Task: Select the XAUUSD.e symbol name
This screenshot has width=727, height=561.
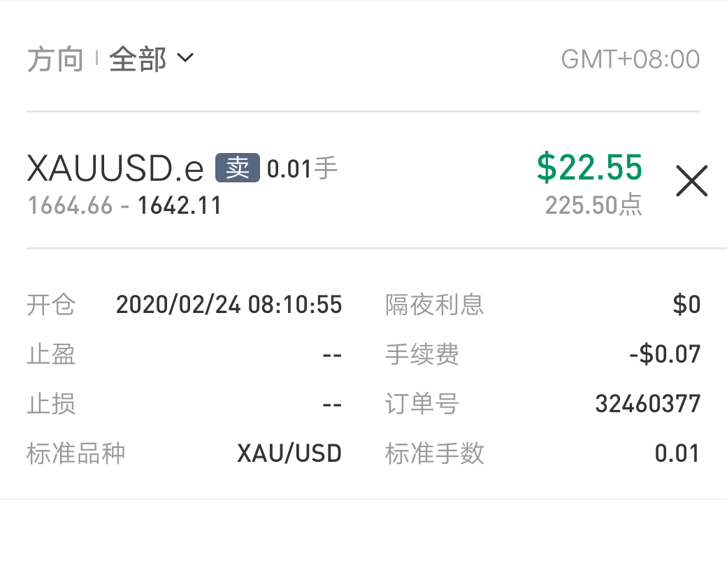Action: [115, 169]
